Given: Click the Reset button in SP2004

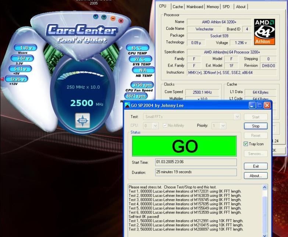Looking at the screenshot, I should pyautogui.click(x=256, y=135).
